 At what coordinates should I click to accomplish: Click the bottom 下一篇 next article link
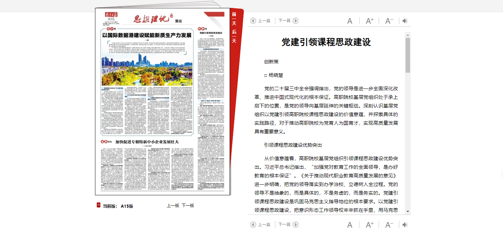(284, 225)
